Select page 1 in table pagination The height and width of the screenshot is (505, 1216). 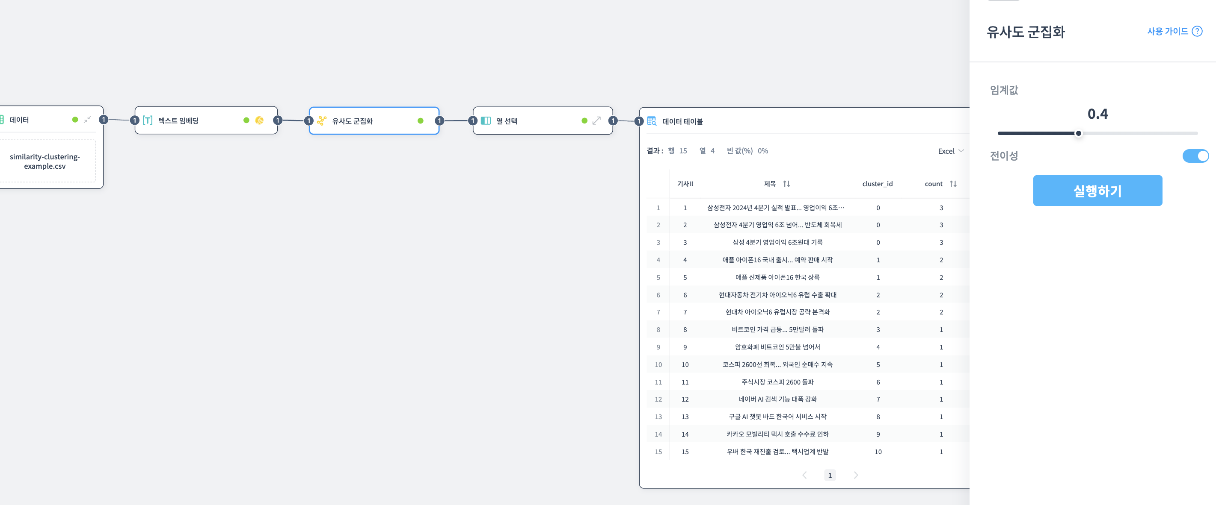point(830,475)
